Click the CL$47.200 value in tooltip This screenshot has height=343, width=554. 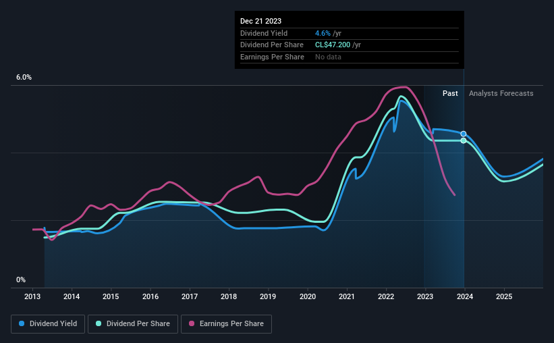[x=333, y=45]
